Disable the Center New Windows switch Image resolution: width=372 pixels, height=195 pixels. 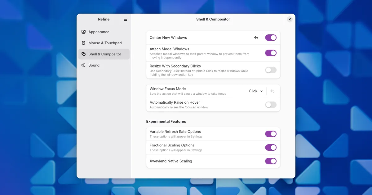271,38
